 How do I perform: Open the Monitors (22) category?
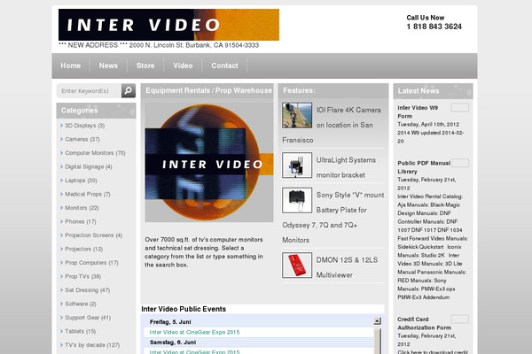point(82,208)
